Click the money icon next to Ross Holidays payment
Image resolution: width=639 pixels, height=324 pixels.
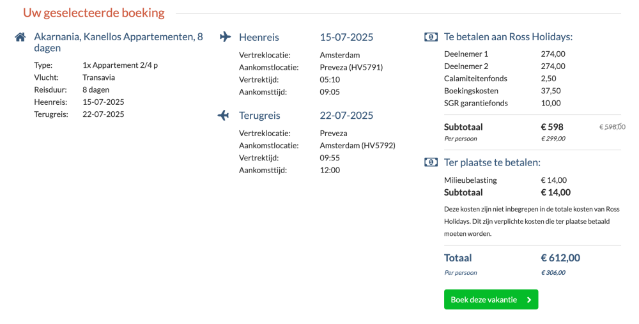(x=431, y=37)
